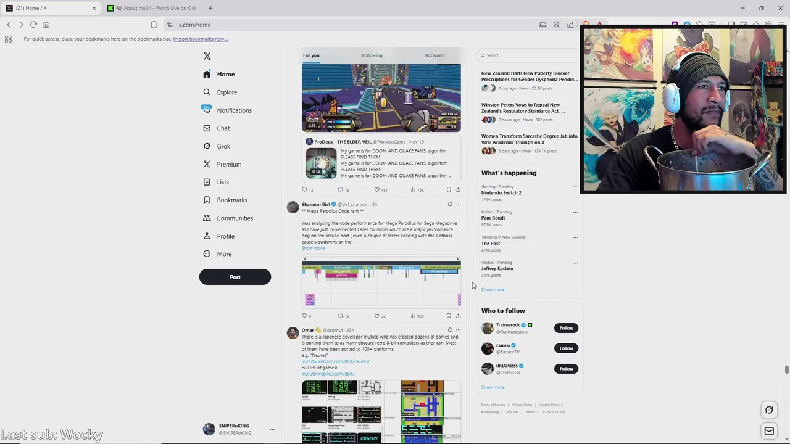
Task: Open Lists in the sidebar
Action: tap(216, 182)
